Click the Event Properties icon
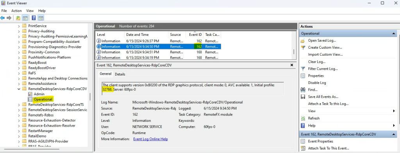400x153 pixels. [x=303, y=141]
